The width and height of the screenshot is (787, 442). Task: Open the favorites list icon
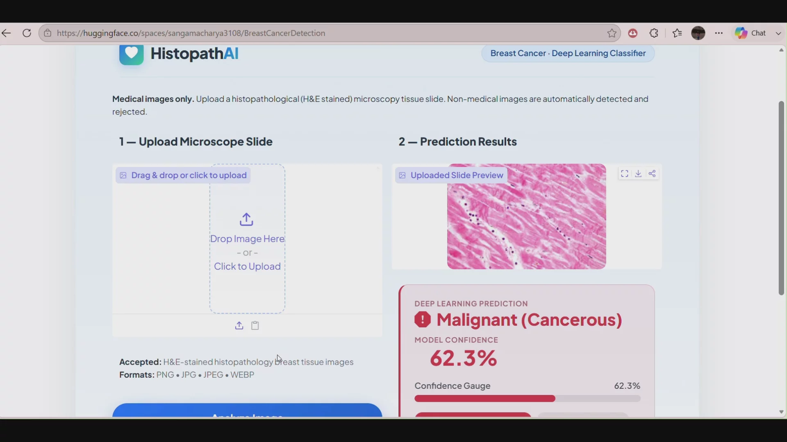(x=677, y=33)
